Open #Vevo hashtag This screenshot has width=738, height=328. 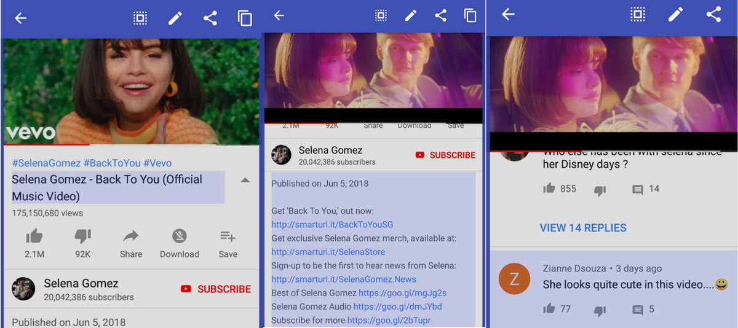pyautogui.click(x=157, y=163)
